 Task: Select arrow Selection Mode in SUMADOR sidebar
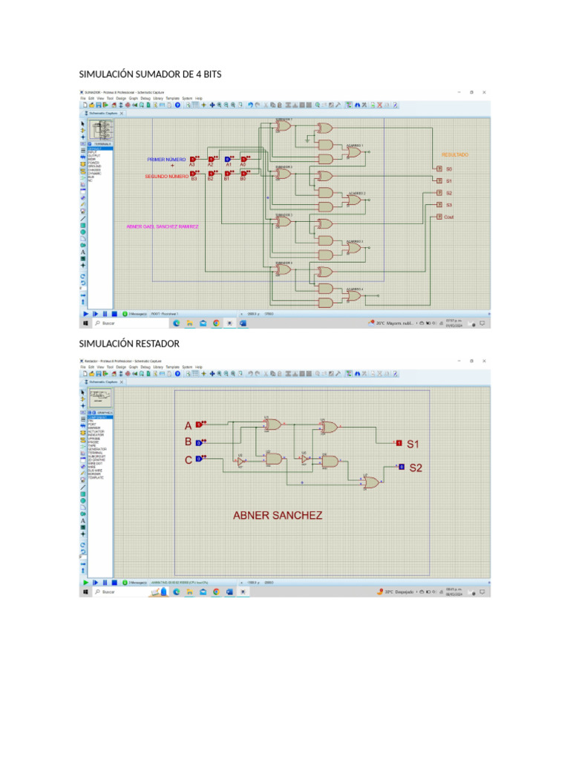pos(83,124)
